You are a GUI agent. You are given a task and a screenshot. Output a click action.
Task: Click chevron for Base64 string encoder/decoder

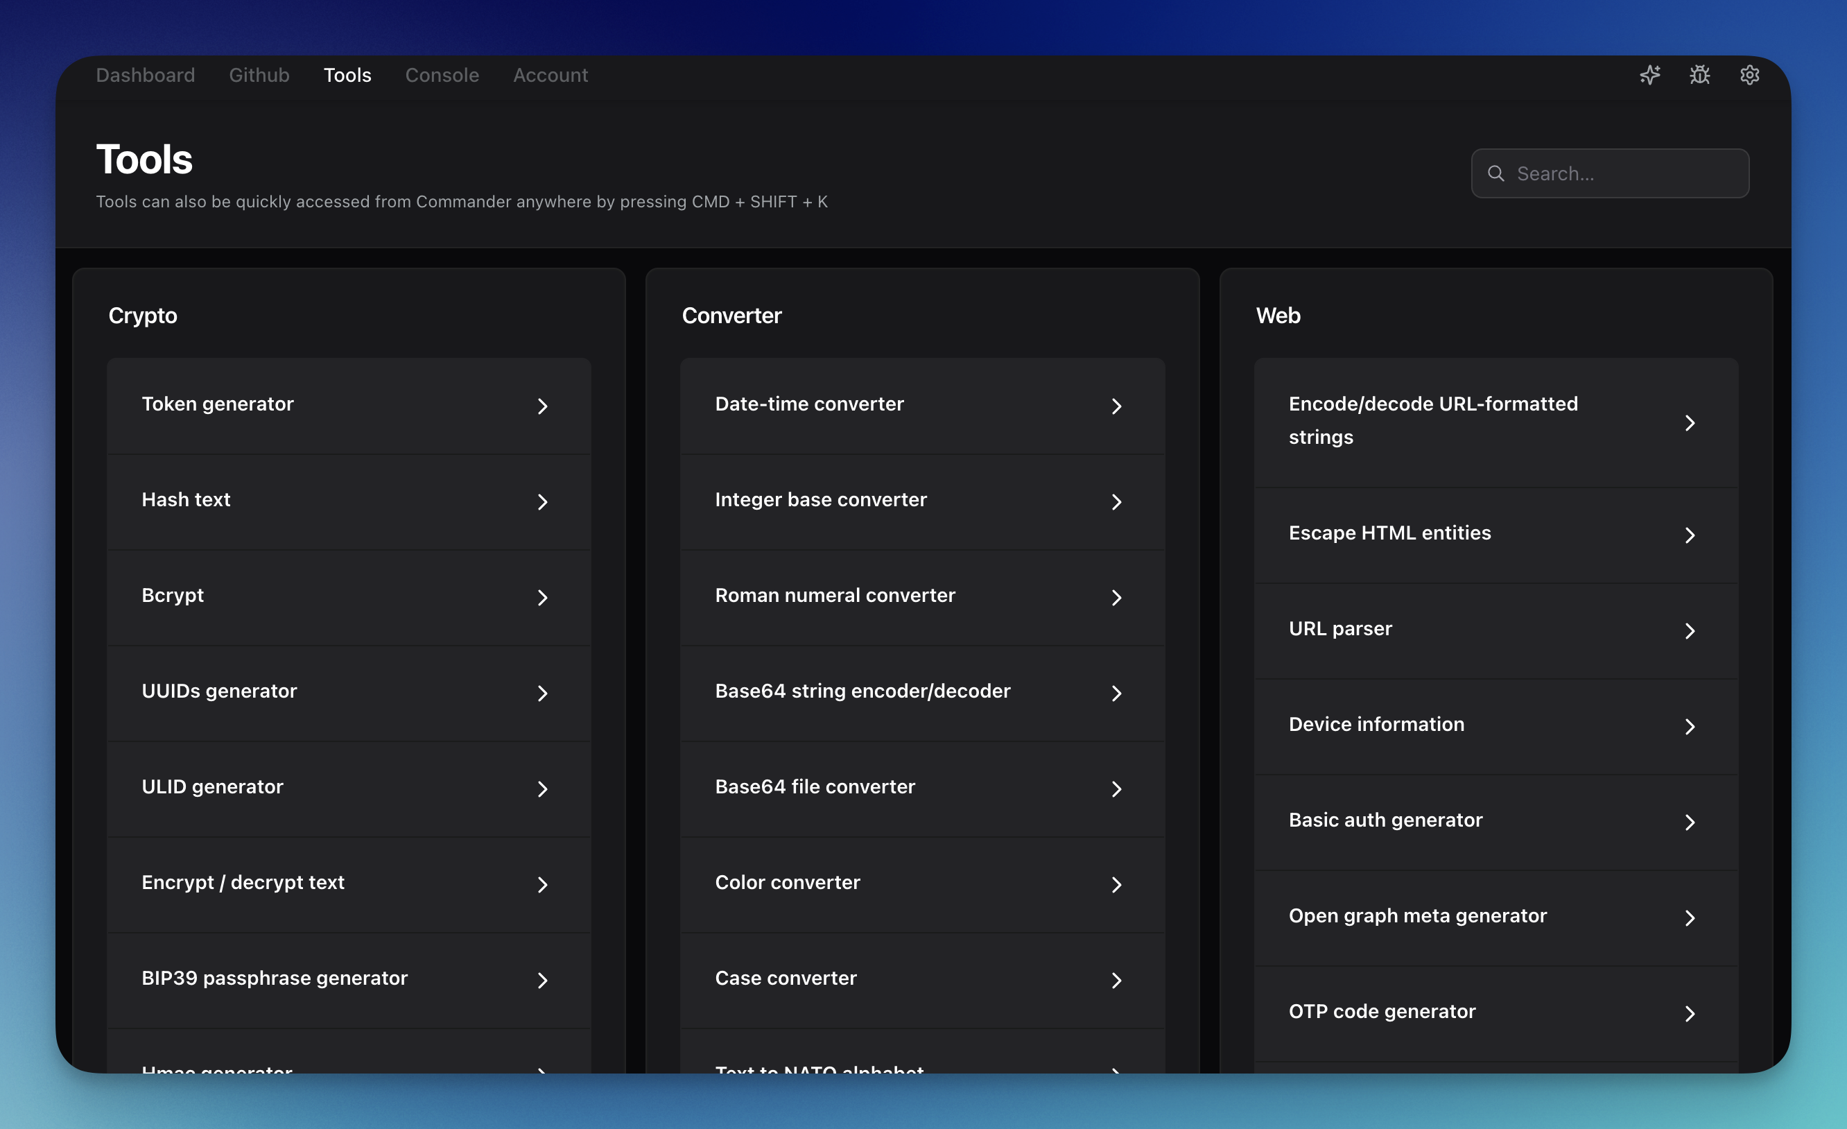point(1117,693)
